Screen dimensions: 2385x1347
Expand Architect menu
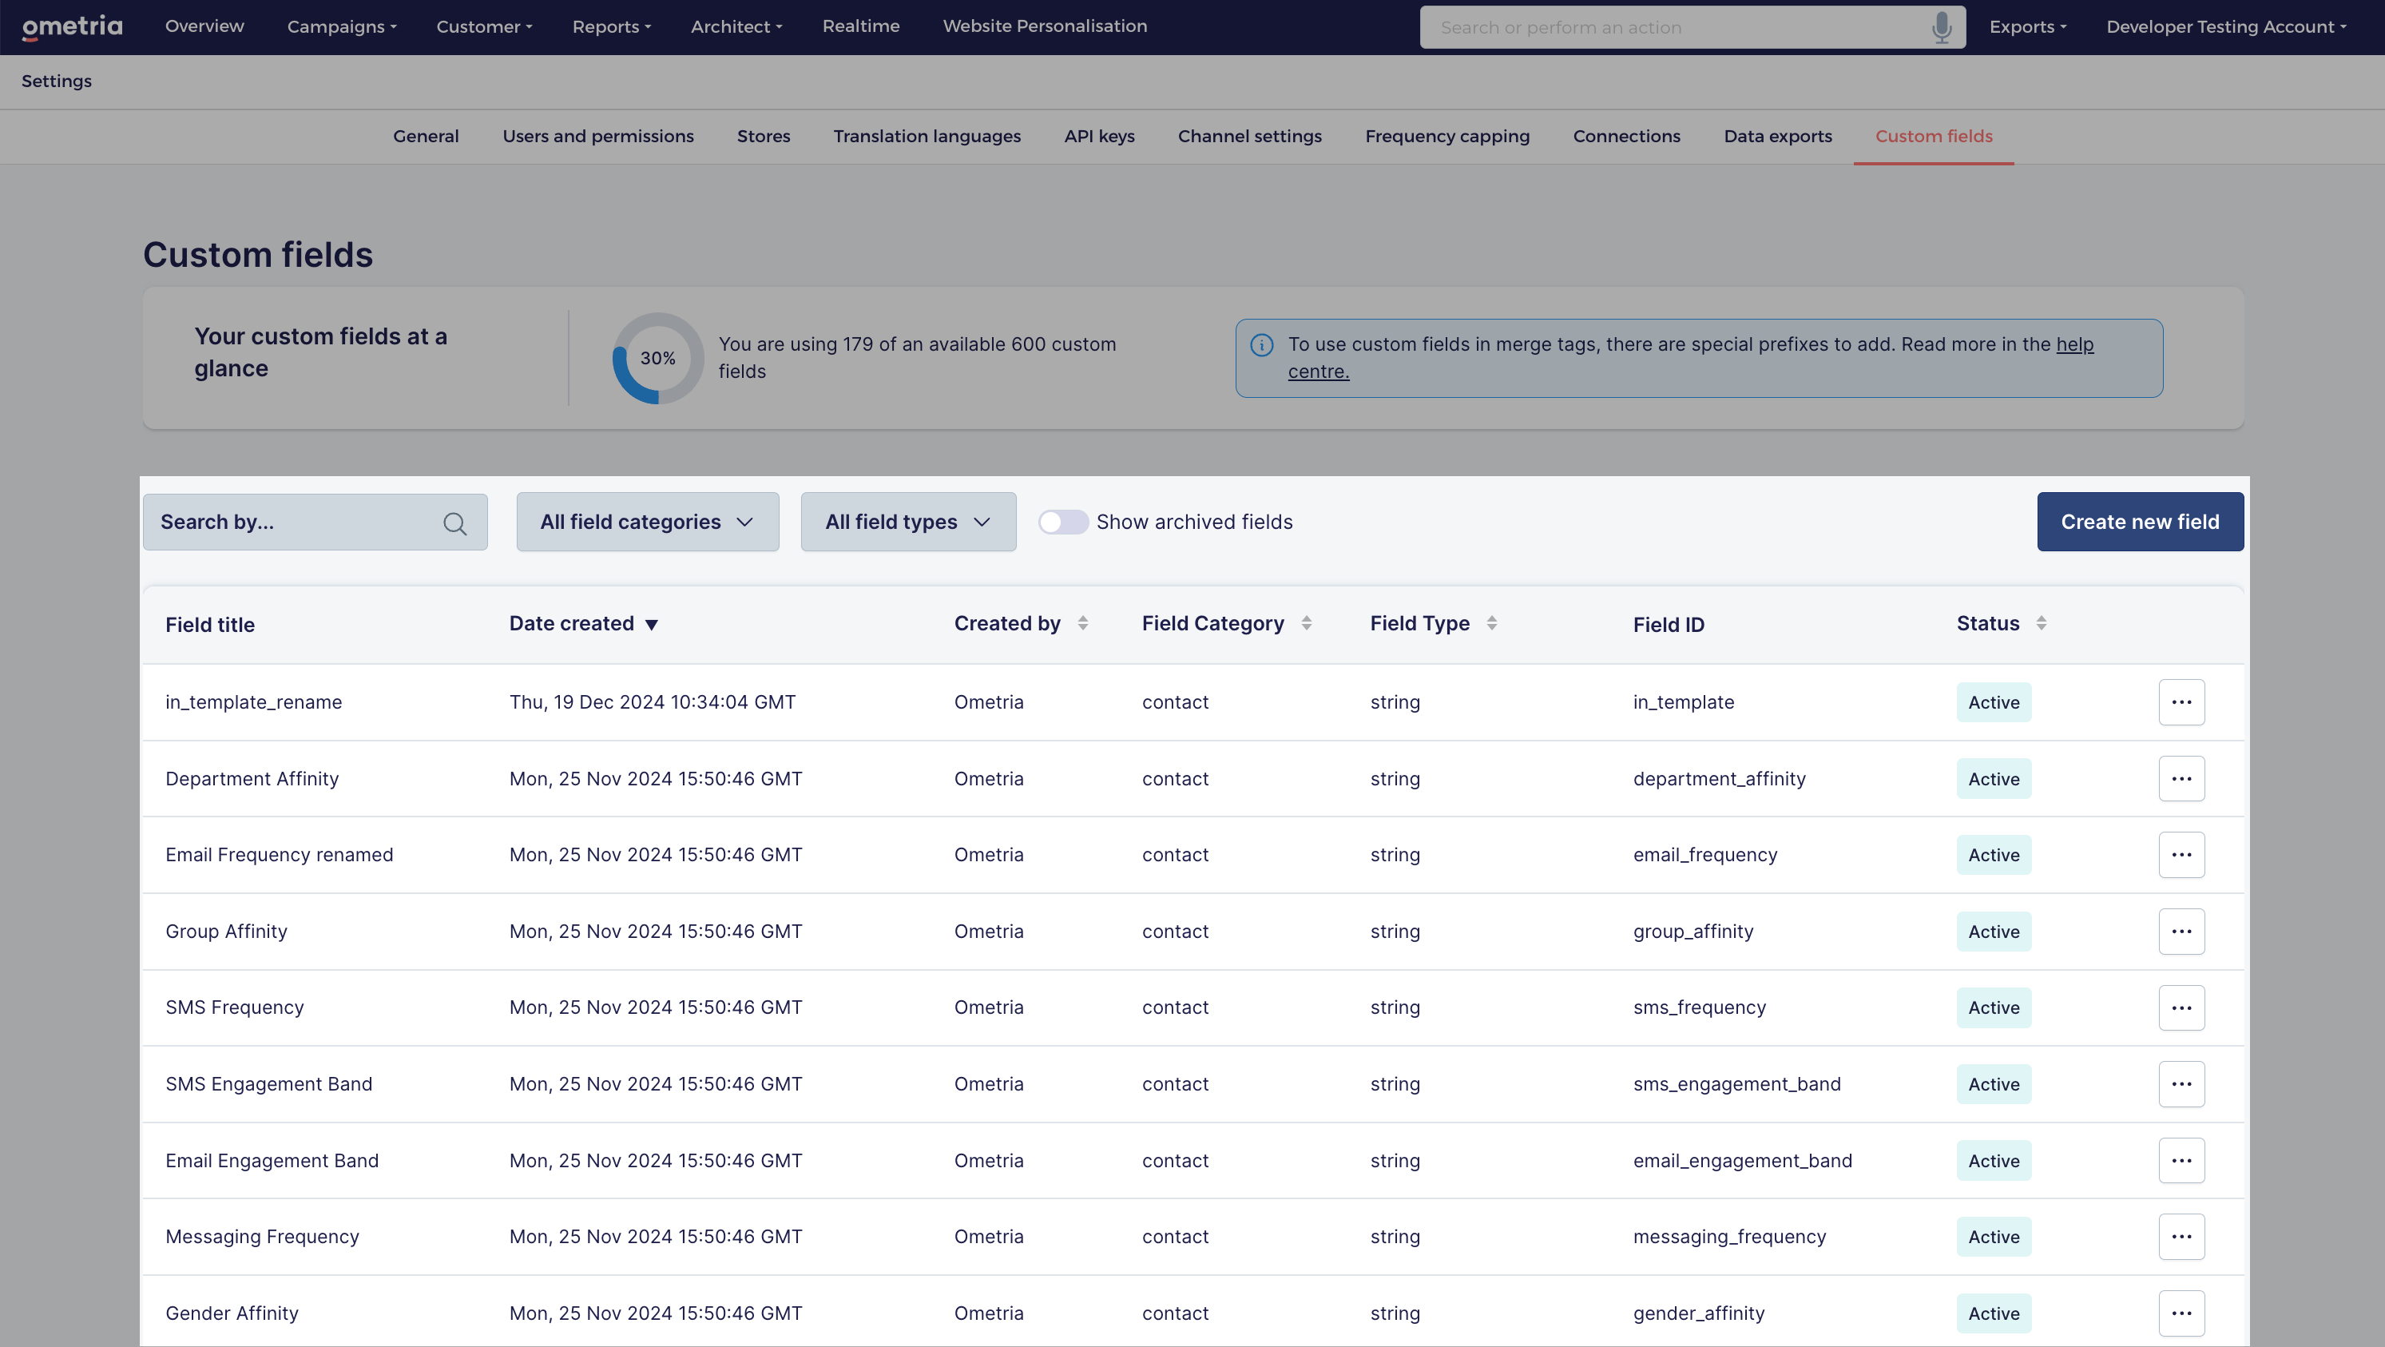click(737, 27)
